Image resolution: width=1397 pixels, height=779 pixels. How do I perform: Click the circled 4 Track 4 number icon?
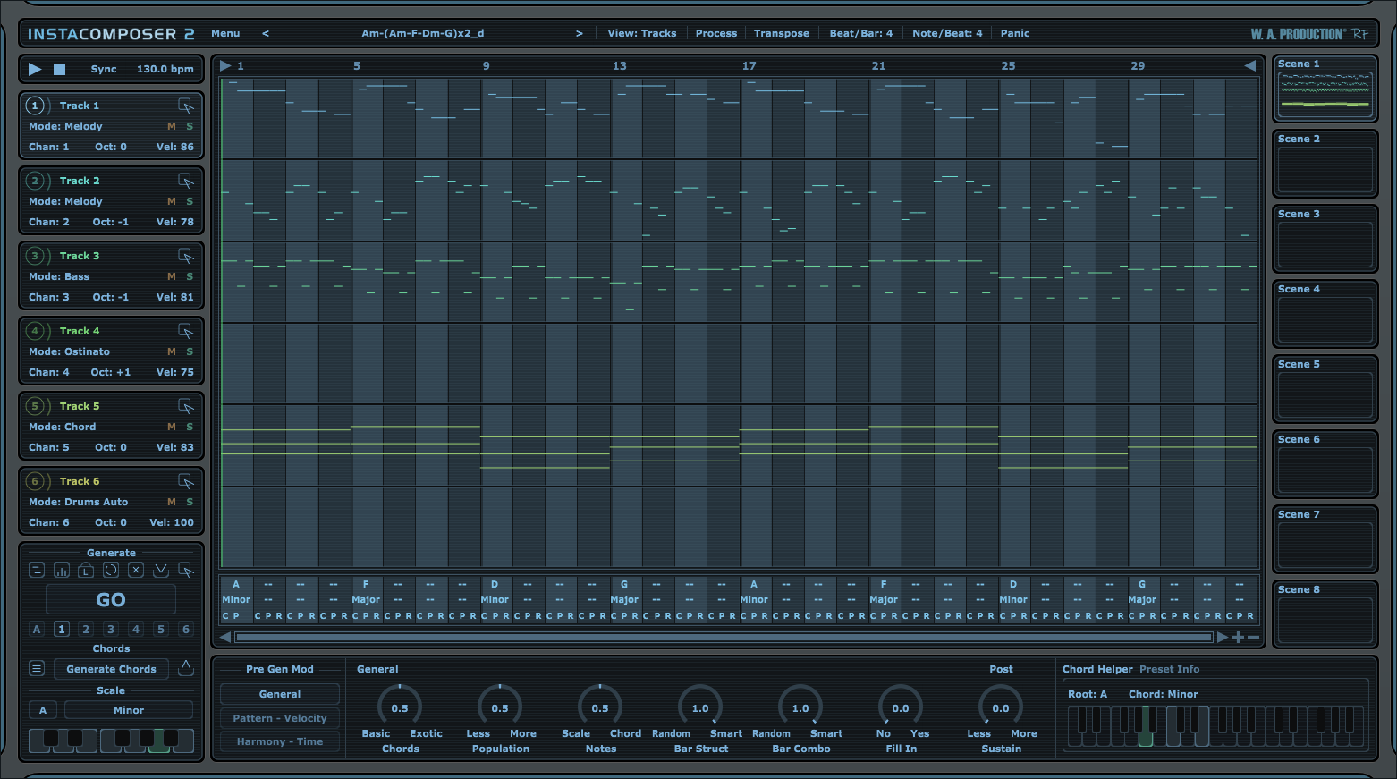35,331
